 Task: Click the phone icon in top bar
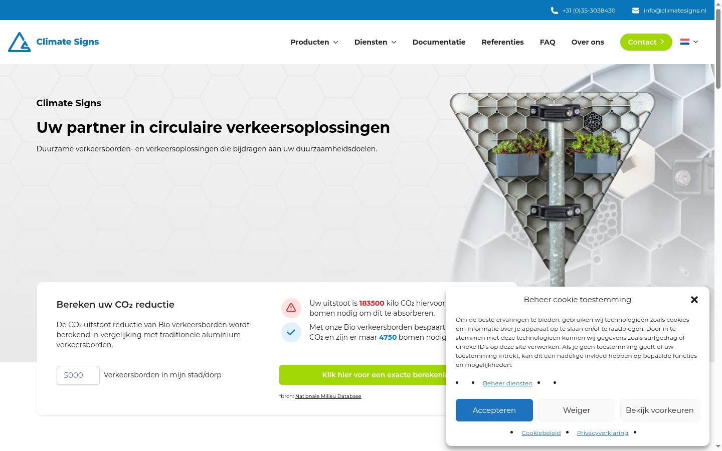(x=554, y=11)
